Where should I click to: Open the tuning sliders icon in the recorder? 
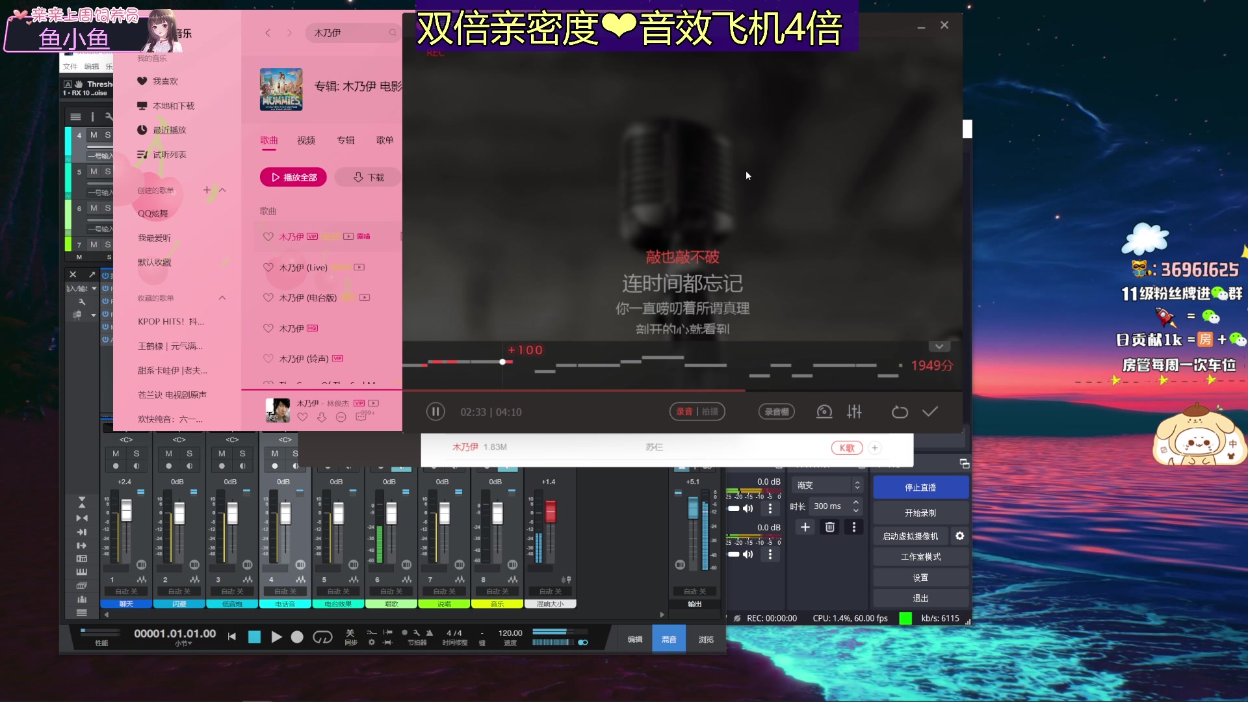coord(854,411)
